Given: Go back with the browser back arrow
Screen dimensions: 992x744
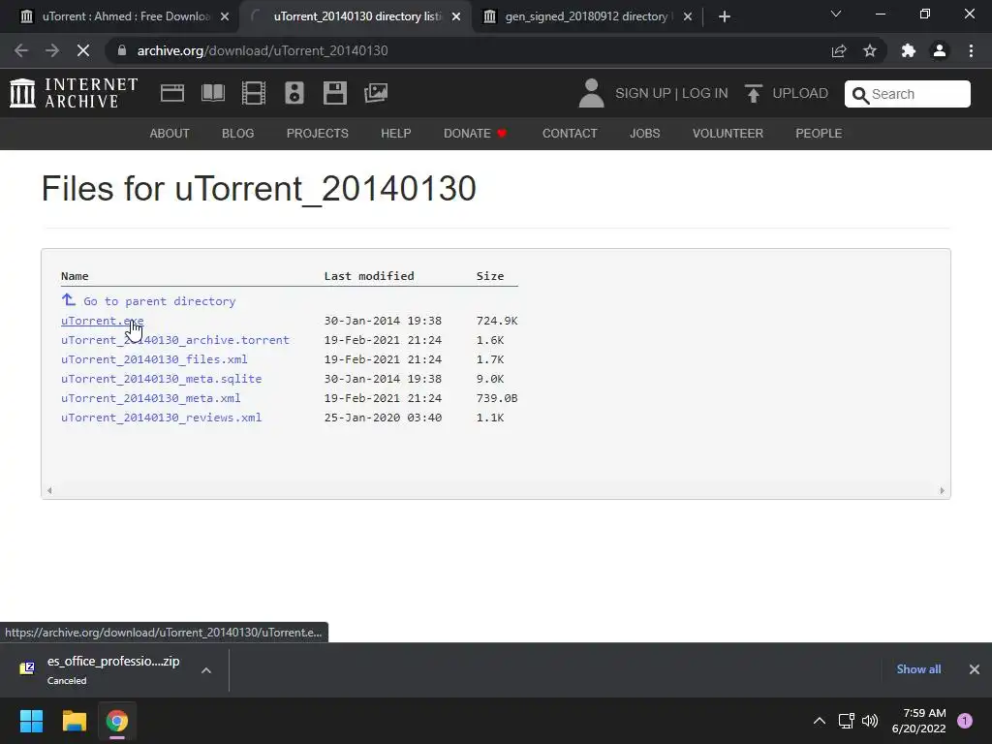Looking at the screenshot, I should click(21, 50).
